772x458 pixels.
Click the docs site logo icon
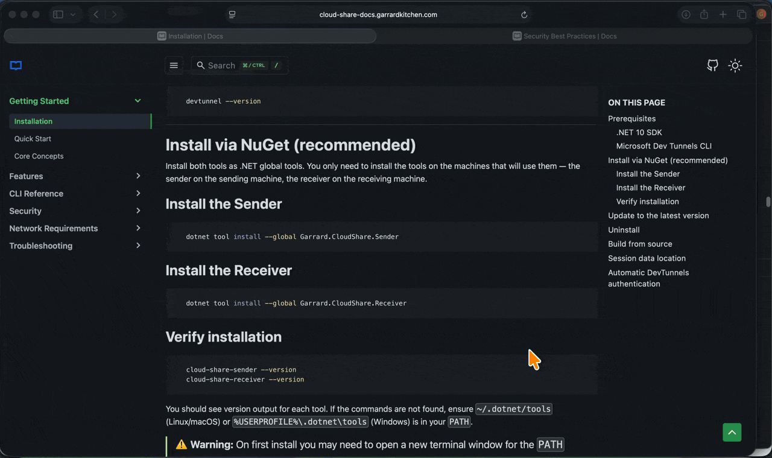coord(14,65)
